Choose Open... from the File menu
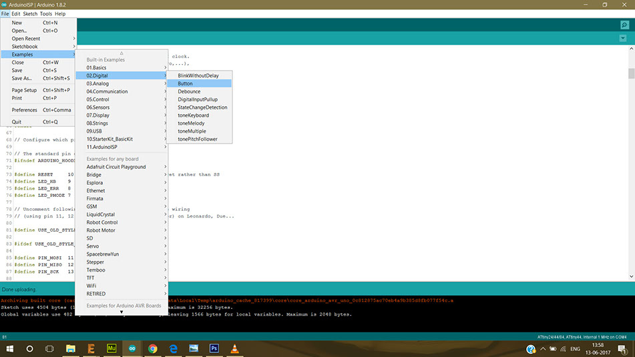 point(39,31)
